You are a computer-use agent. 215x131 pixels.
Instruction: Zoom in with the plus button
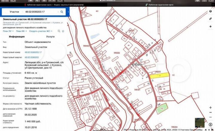click(x=211, y=108)
